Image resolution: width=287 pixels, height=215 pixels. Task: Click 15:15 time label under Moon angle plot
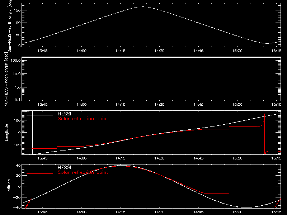pyautogui.click(x=276, y=104)
